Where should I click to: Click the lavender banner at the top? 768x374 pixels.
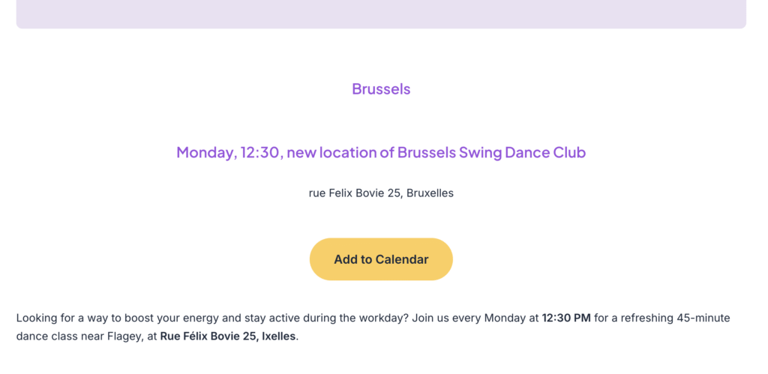tap(381, 13)
